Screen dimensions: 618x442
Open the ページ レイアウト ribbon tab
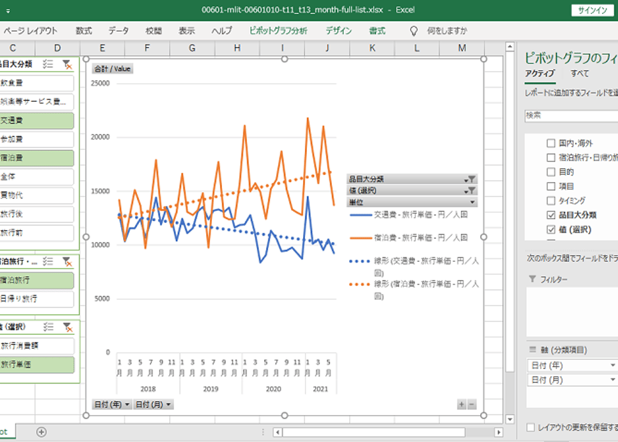point(30,31)
